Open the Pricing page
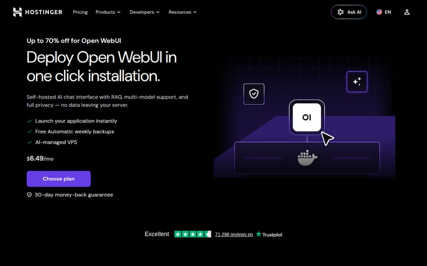This screenshot has width=427, height=266. pyautogui.click(x=80, y=12)
